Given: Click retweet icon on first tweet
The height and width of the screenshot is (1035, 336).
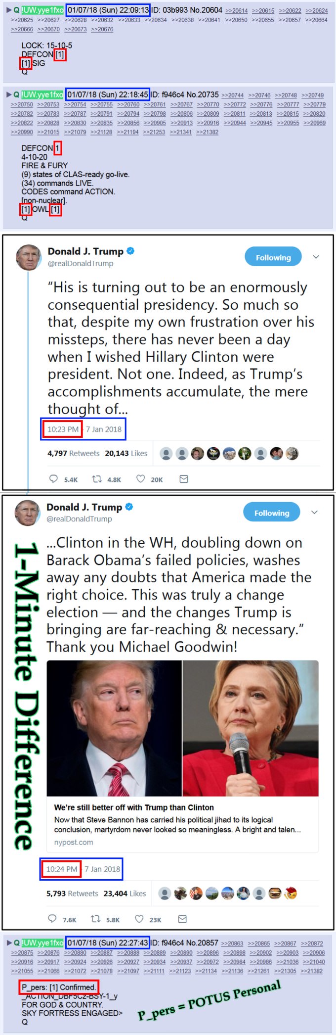Looking at the screenshot, I should (97, 479).
